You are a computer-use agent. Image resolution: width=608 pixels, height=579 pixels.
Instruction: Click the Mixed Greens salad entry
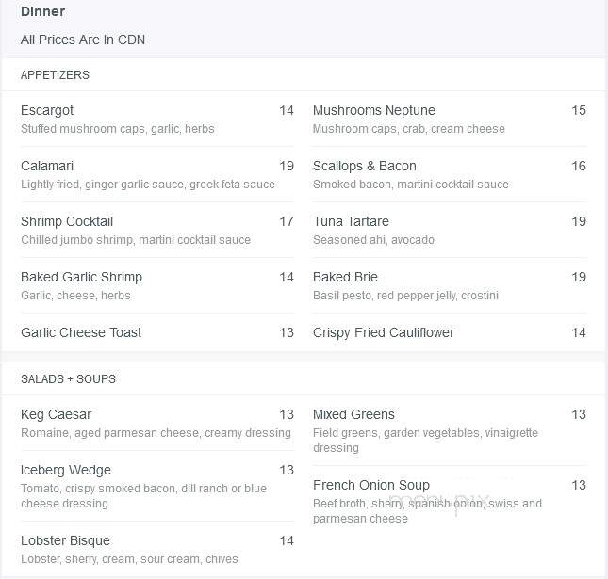[450, 430]
